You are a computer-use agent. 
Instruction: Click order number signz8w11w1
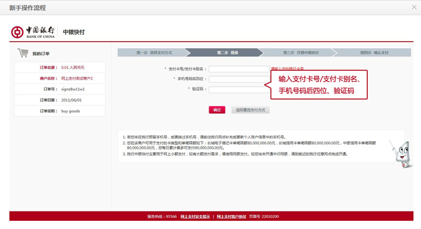73,89
